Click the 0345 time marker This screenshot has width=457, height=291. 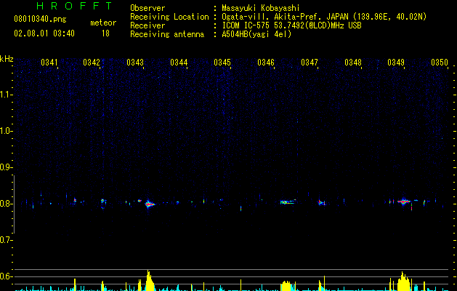click(222, 63)
